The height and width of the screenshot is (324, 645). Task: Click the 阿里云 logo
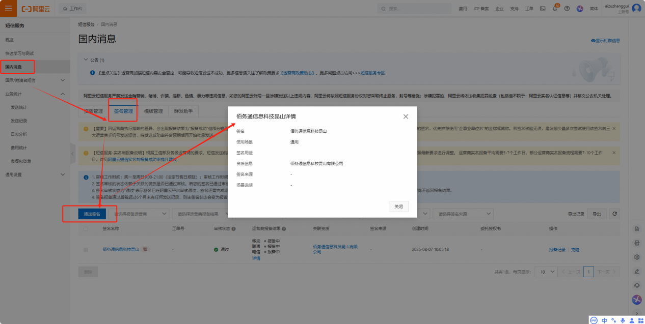(36, 9)
